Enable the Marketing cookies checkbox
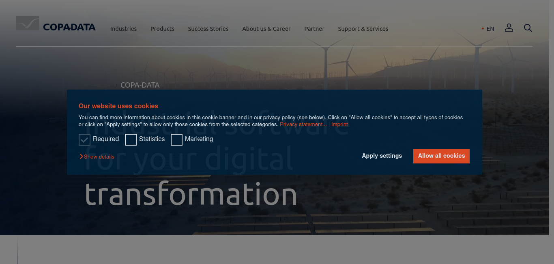 176,140
